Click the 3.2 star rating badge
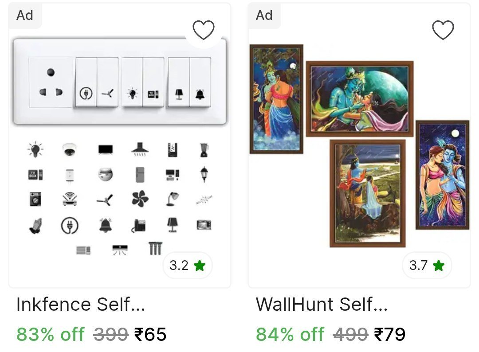Image resolution: width=479 pixels, height=352 pixels. (x=187, y=265)
